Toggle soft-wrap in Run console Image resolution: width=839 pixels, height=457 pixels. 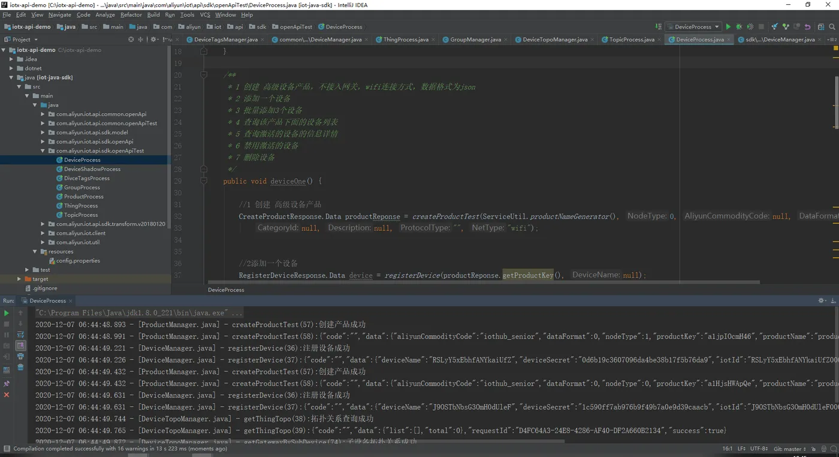coord(20,334)
